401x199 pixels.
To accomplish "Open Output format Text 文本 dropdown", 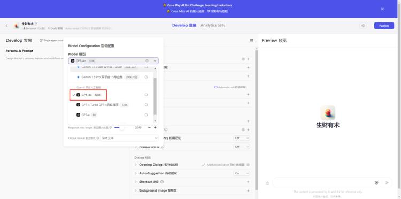I will coord(129,138).
